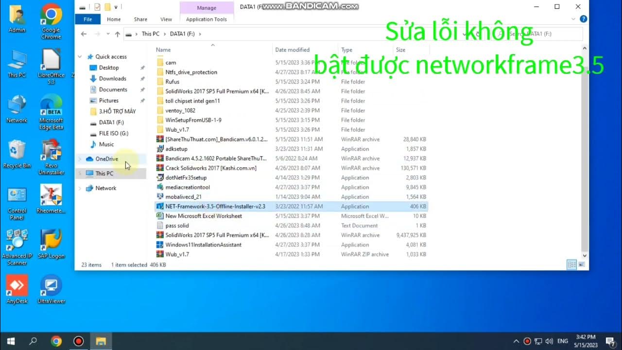Screen dimensions: 622x350
Task: Click Bandicam record icon in taskbar
Action: coord(78,341)
